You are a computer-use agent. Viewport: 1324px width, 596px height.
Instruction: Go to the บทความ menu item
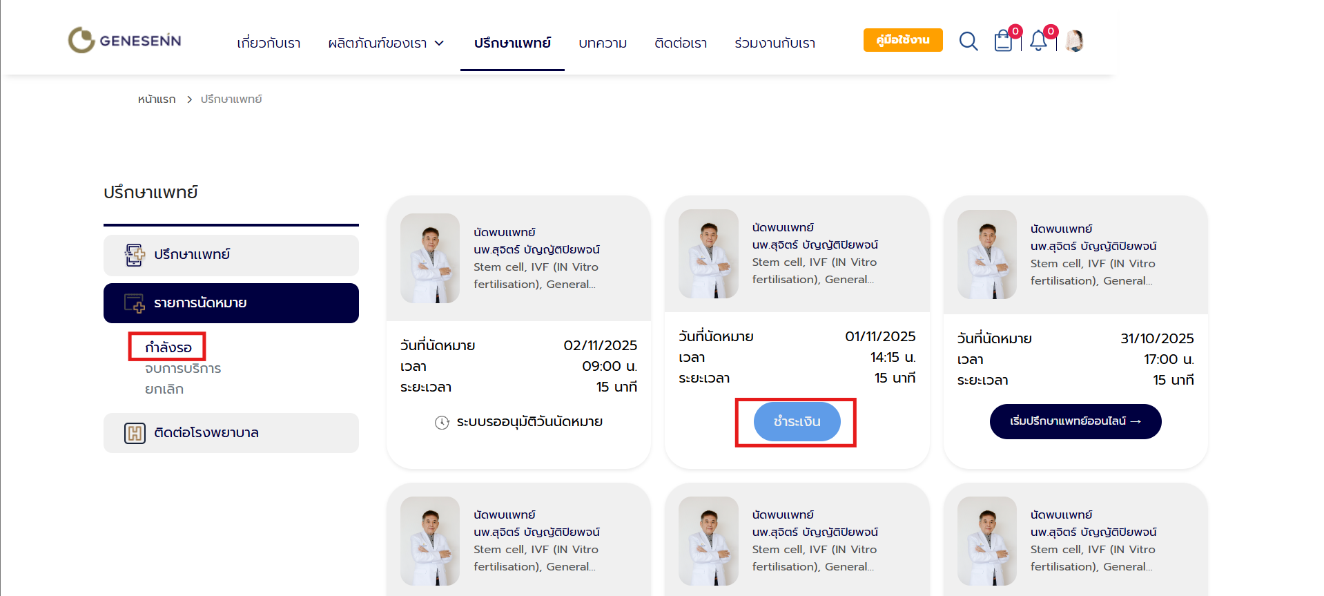coord(603,43)
